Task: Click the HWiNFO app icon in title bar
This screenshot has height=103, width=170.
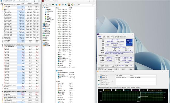Action: click(x=1, y=1)
